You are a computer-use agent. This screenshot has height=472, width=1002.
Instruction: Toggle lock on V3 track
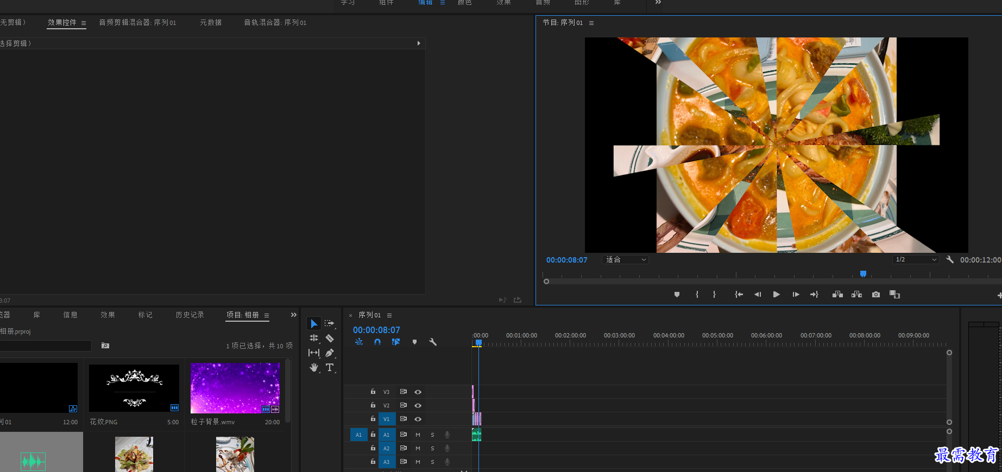(373, 391)
